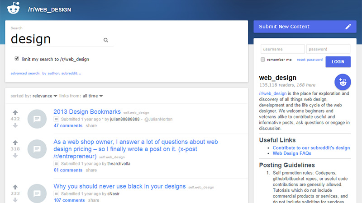Click the web_design sidebar heading
Image resolution: width=362 pixels, height=203 pixels.
(277, 78)
